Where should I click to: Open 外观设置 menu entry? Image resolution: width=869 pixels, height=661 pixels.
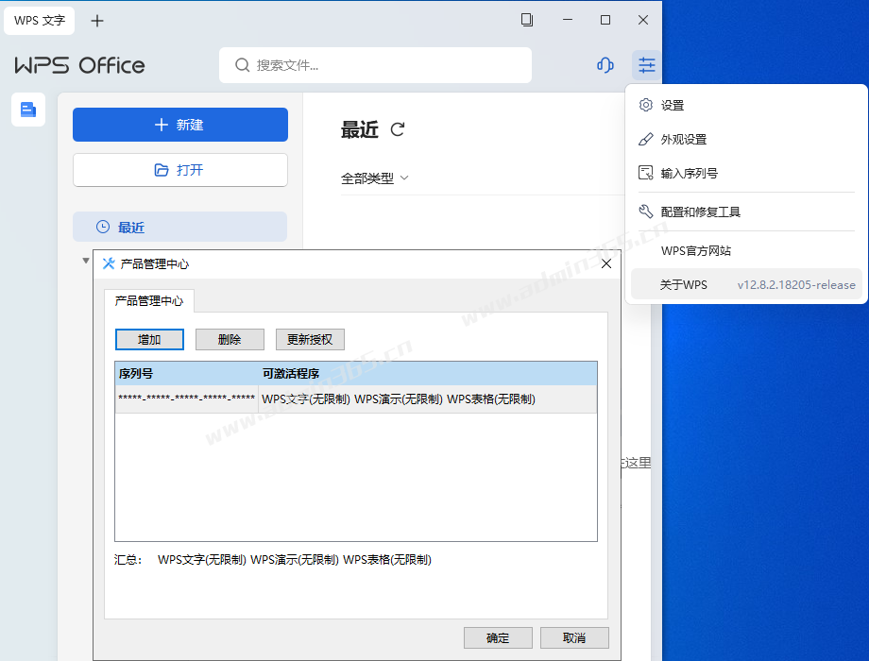(746, 139)
